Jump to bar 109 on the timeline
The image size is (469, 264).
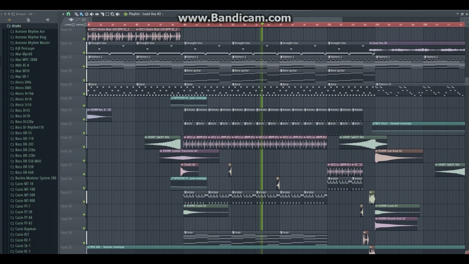click(425, 25)
